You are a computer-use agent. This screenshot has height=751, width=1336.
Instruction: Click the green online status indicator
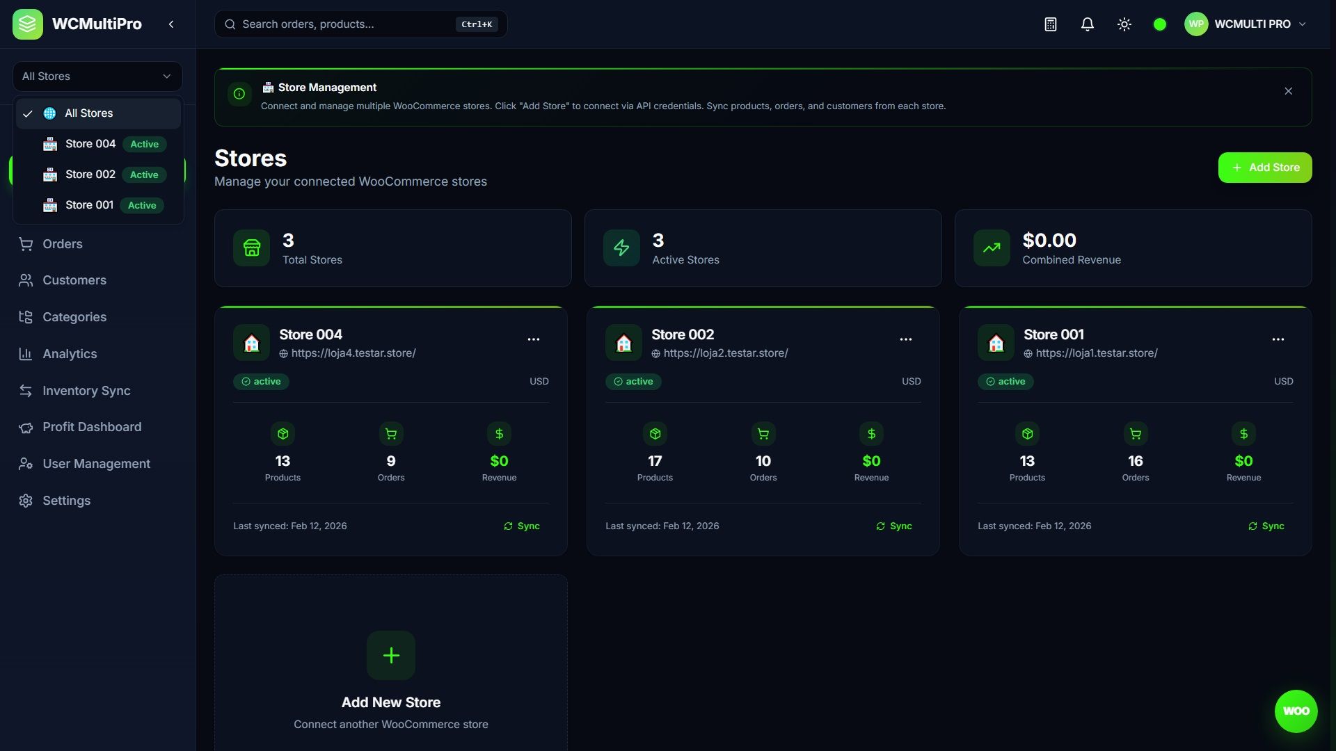point(1160,24)
